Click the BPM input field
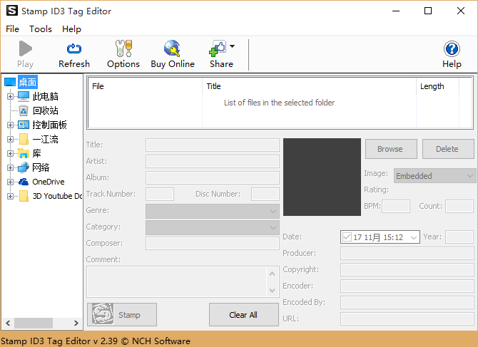The image size is (478, 347). [x=396, y=206]
